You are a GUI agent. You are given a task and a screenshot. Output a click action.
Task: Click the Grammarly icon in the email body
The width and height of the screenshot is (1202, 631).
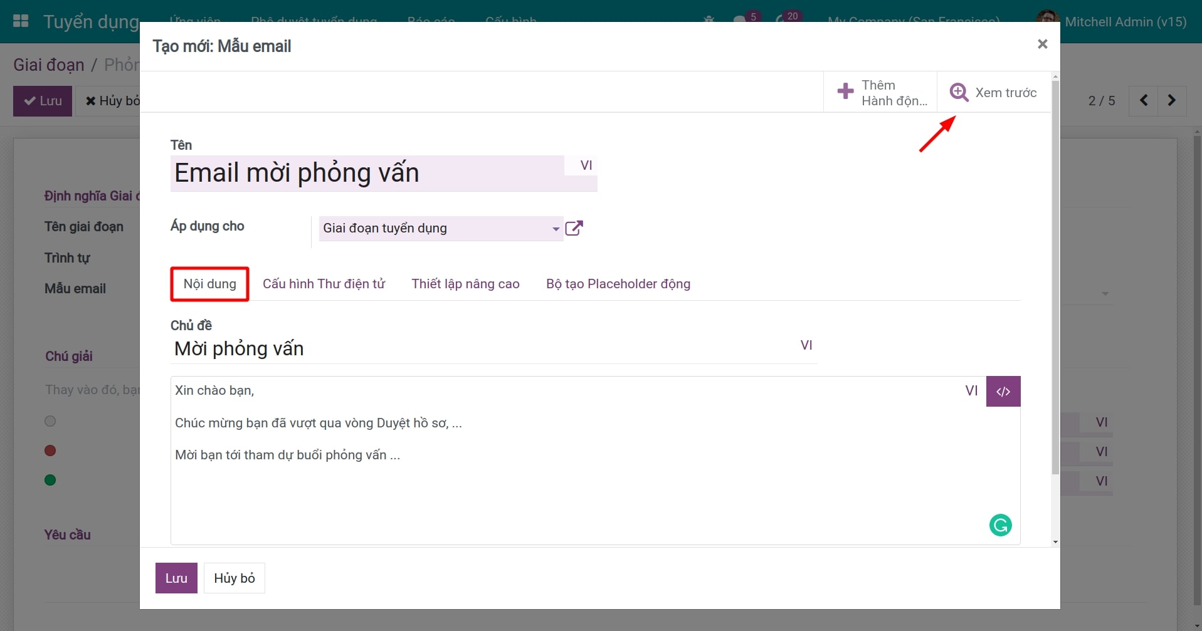coord(1000,525)
